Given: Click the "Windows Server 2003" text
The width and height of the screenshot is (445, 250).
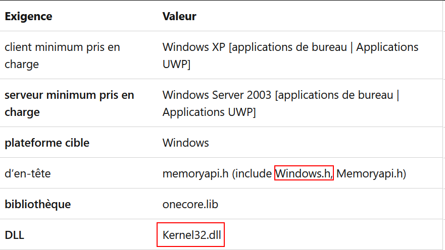Looking at the screenshot, I should pos(215,95).
